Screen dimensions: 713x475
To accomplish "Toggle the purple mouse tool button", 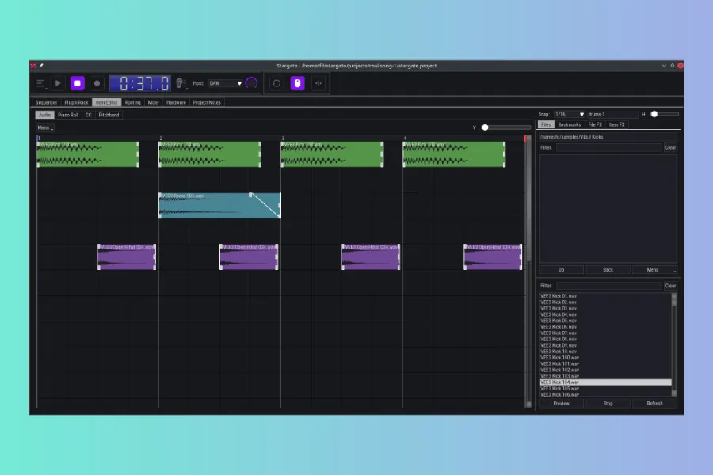I will [298, 83].
